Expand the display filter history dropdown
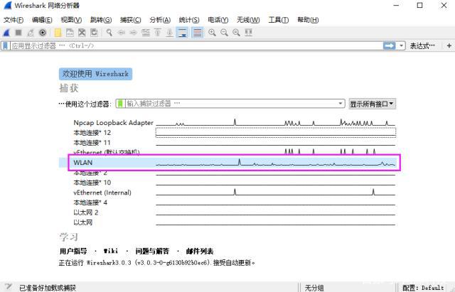Screen dimensions: 455x292 (x=402, y=45)
